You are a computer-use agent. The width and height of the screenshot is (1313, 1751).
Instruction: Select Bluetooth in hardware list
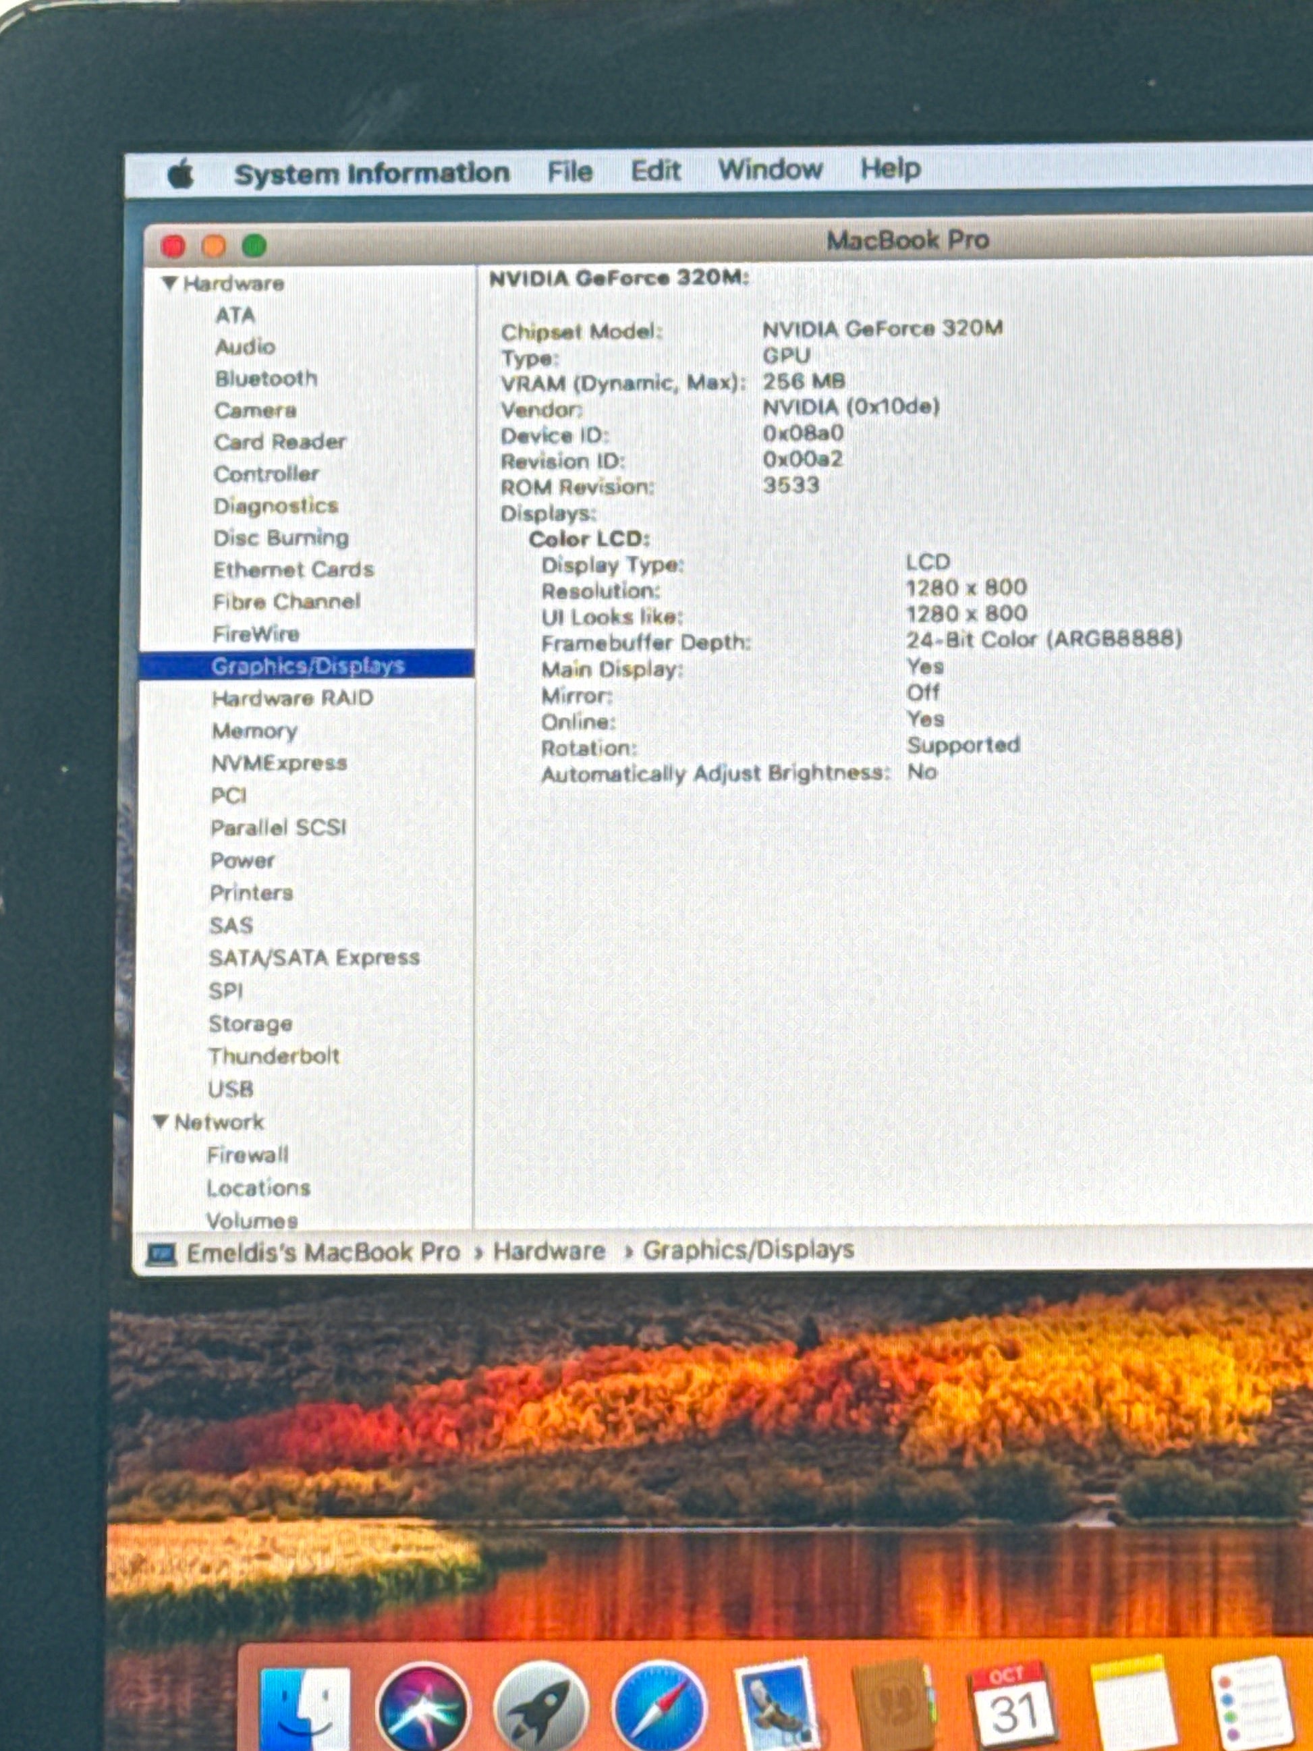pos(266,379)
